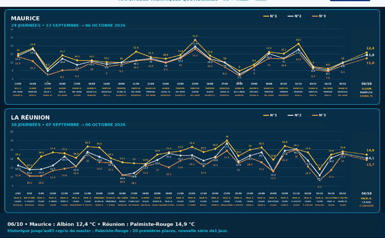Screen dimensions: 385x238
Task: Click the 25/09 date on La Réunion axis
Action: (x=227, y=193)
